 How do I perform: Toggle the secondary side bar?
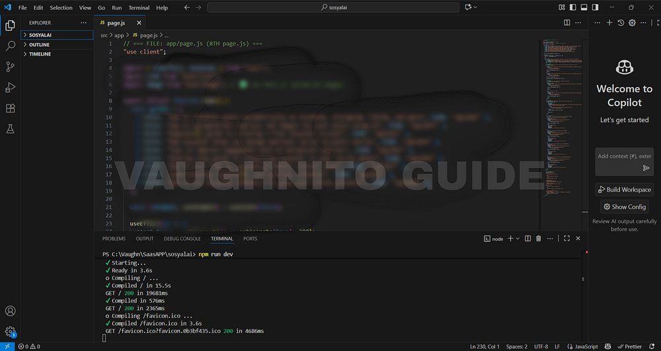pos(595,7)
